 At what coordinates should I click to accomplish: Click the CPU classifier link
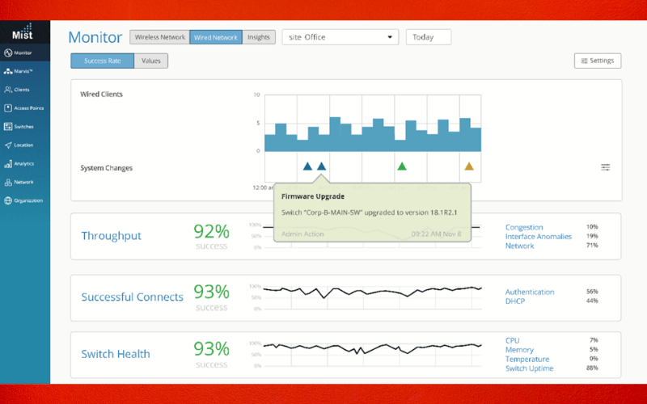(x=513, y=340)
